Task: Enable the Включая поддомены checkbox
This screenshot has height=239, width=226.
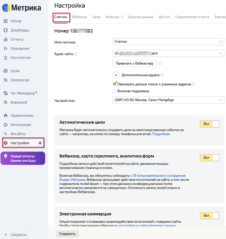Action: point(115,91)
